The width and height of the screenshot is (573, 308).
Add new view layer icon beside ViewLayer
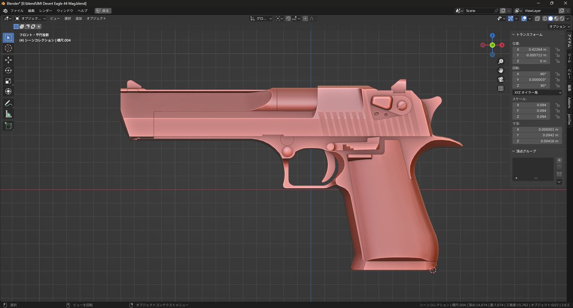562,11
